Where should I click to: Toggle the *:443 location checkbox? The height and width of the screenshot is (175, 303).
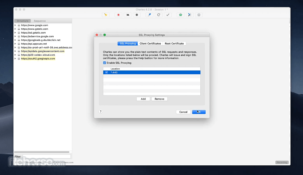point(106,72)
